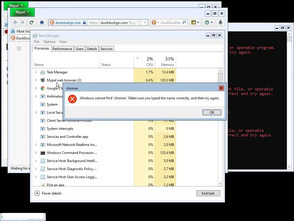Expand the Mypal web browser process
294x221 pixels.
36,80
